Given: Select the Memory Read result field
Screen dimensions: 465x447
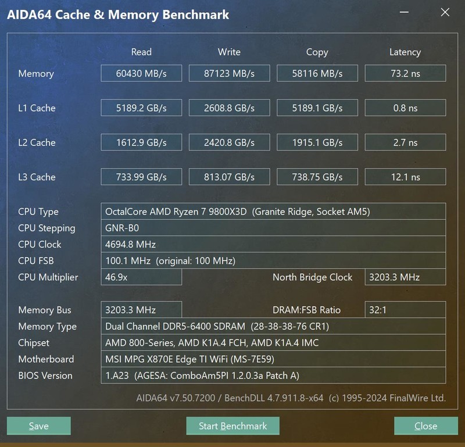Looking at the screenshot, I should click(x=141, y=73).
